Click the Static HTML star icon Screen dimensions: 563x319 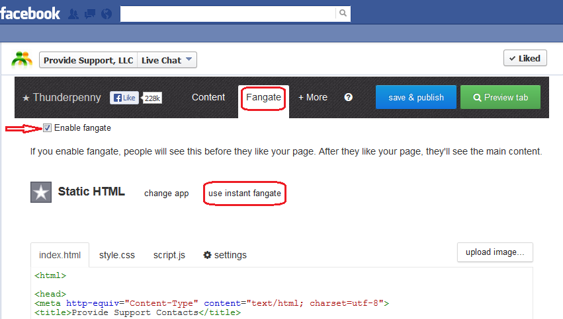(41, 192)
